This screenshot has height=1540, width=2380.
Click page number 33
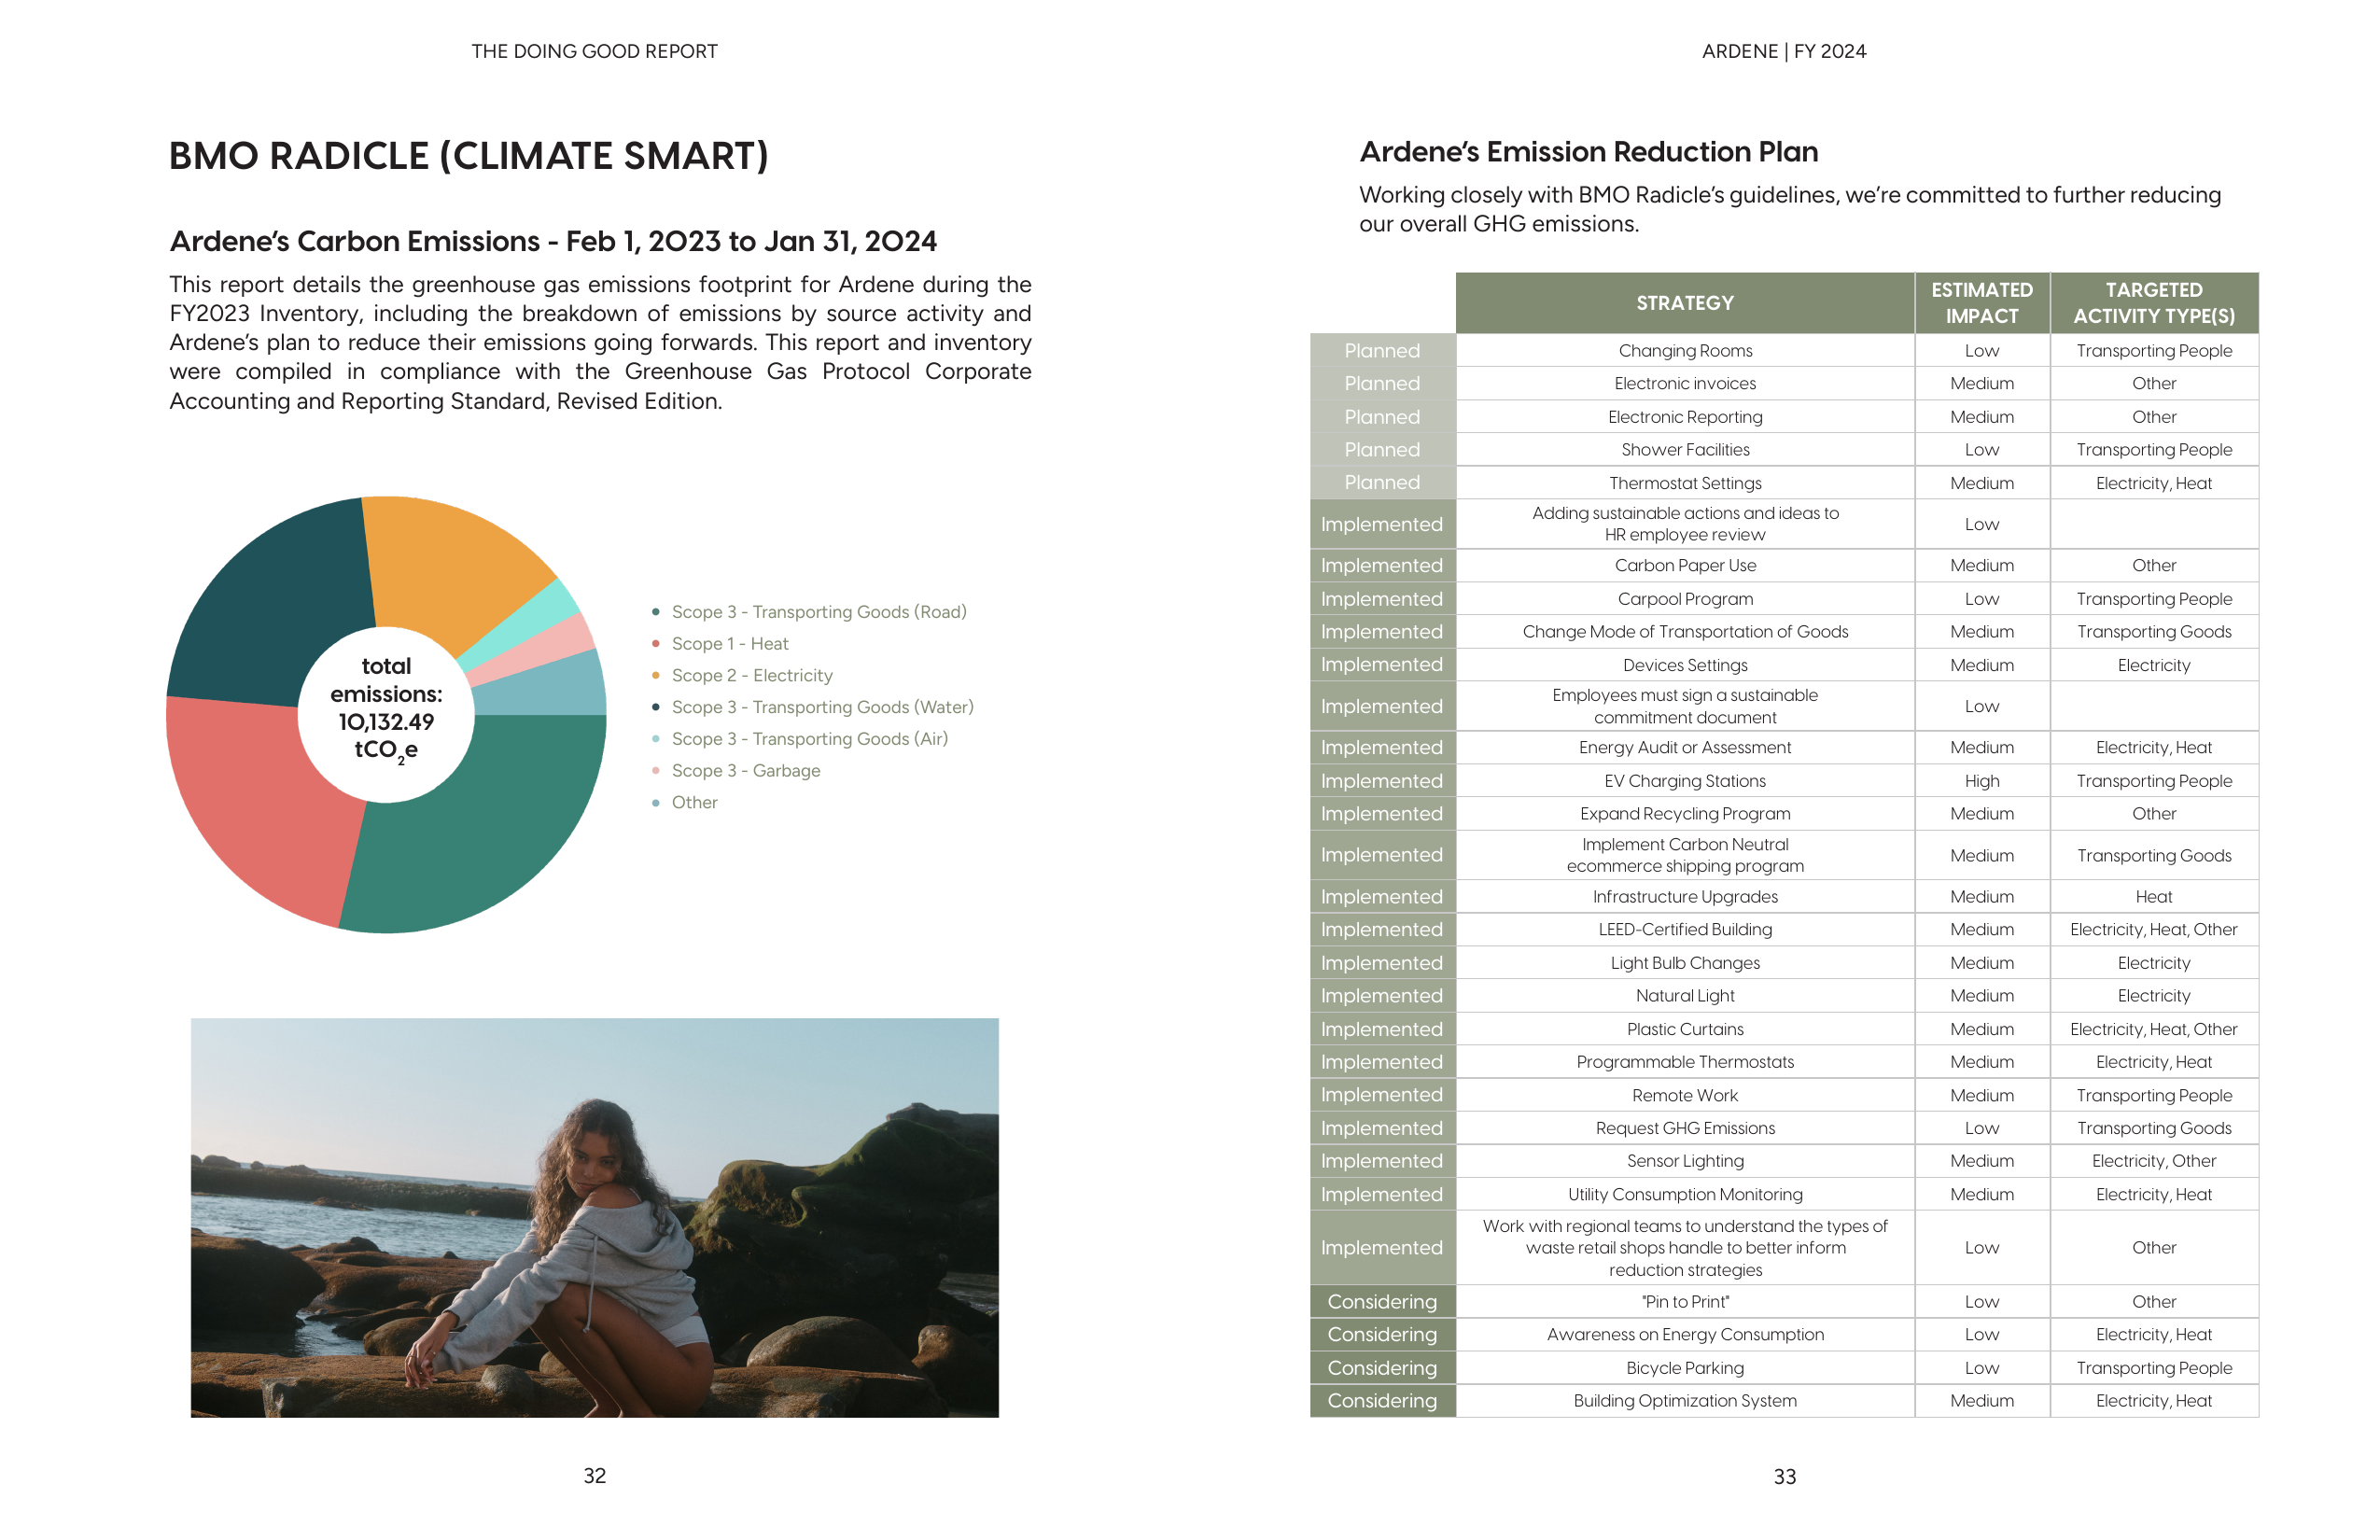coord(1784,1477)
